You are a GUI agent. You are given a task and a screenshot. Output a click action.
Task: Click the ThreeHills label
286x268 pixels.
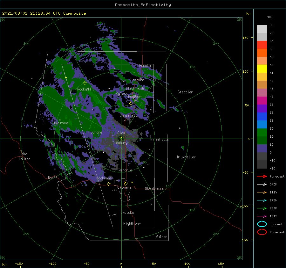(x=159, y=139)
